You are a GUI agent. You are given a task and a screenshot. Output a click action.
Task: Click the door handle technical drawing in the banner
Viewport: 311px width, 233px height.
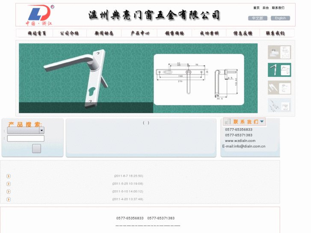click(x=199, y=80)
